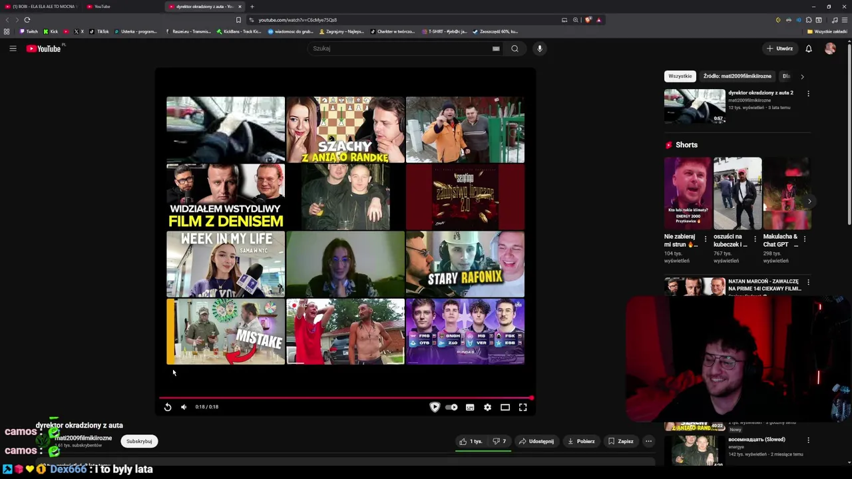Open end-screen video SZACHY z Anią o randkę
Image resolution: width=852 pixels, height=479 pixels.
[x=345, y=130]
